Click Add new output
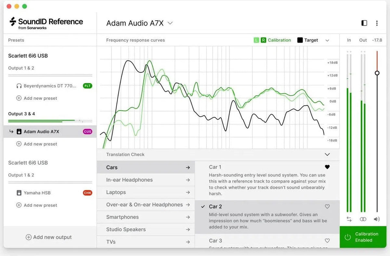 [49, 237]
